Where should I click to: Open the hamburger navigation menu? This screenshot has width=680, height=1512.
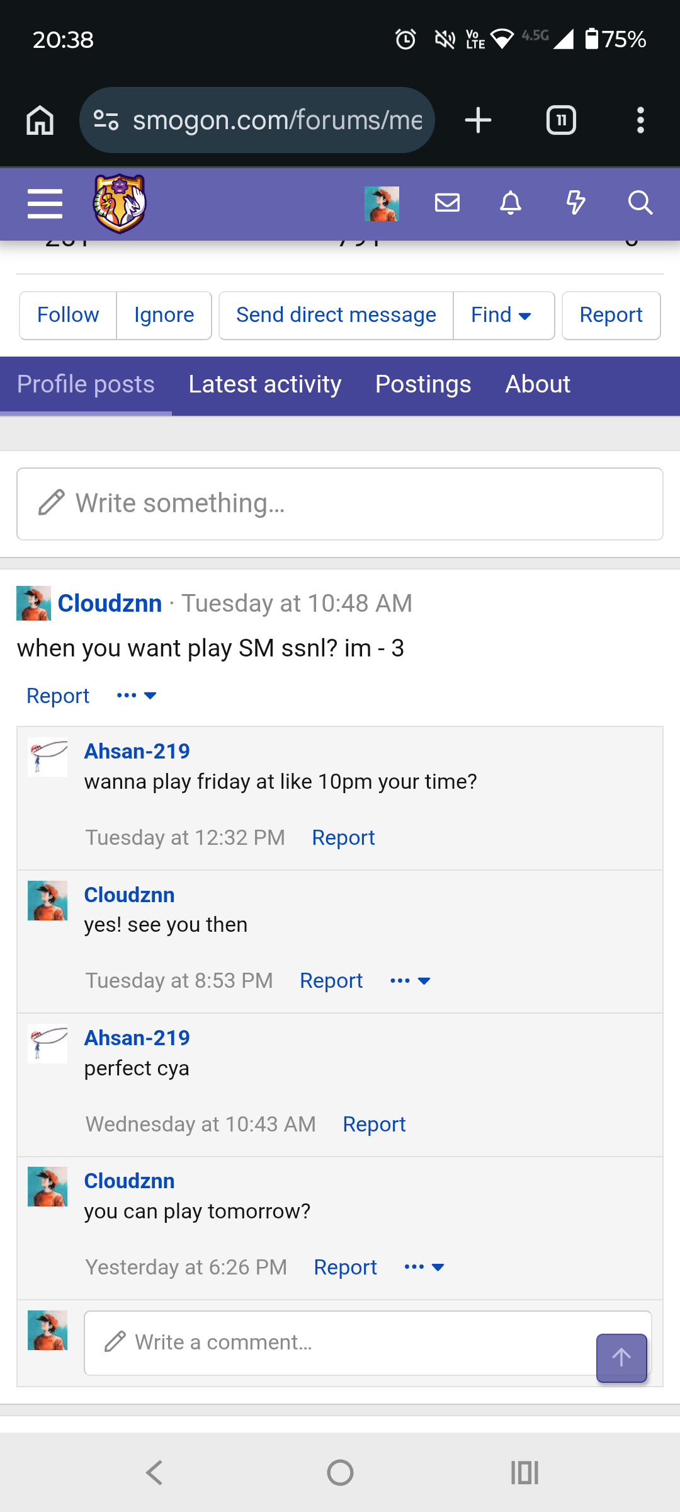point(44,203)
